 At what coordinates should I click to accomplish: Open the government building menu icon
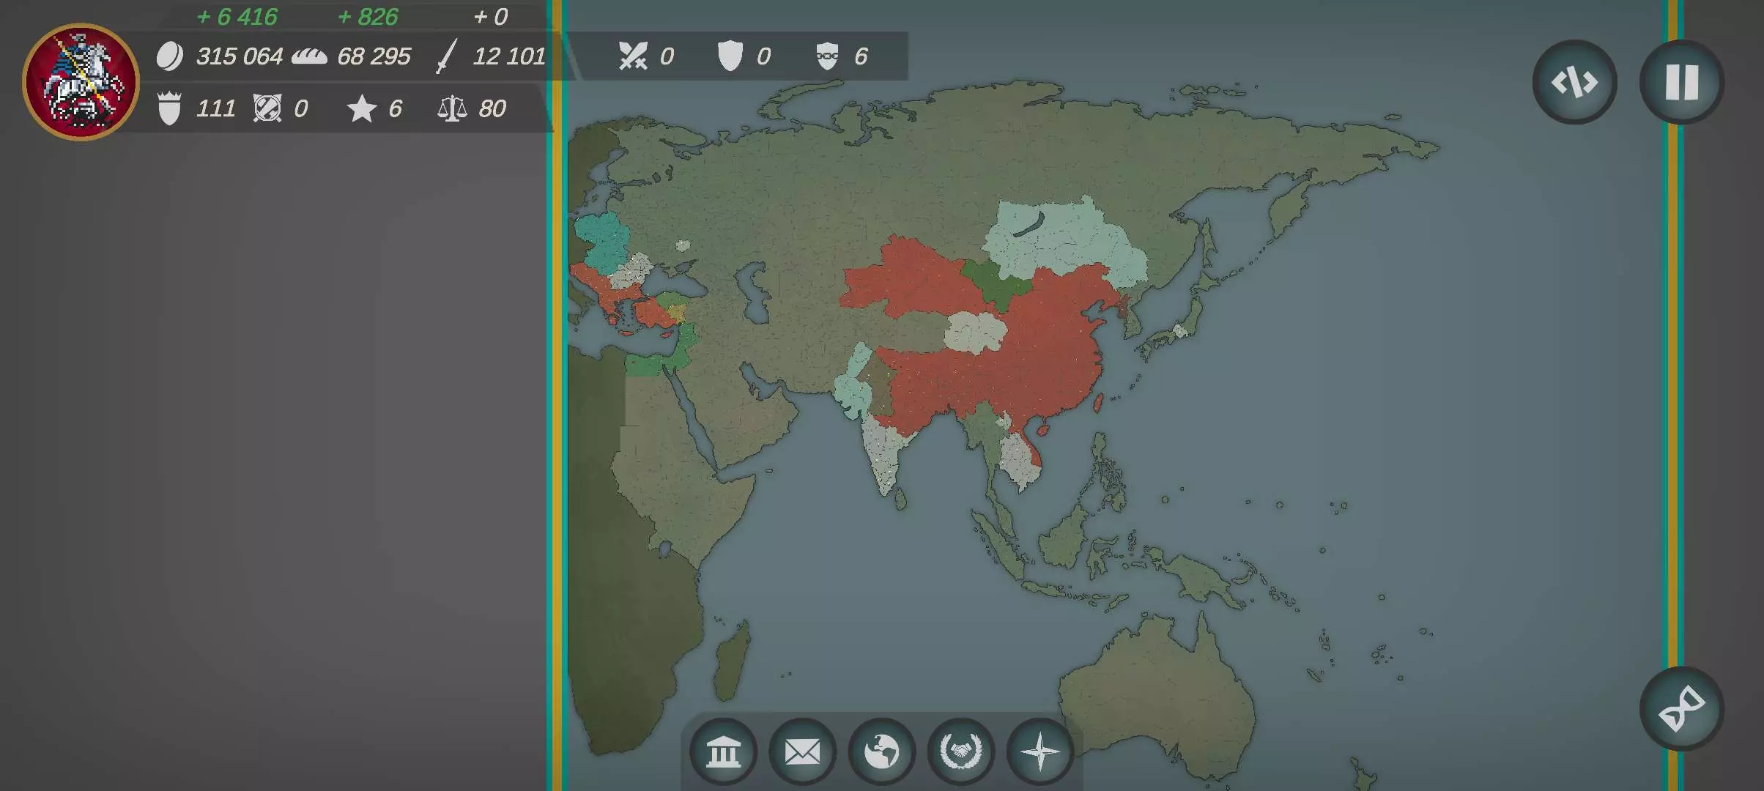tap(723, 751)
